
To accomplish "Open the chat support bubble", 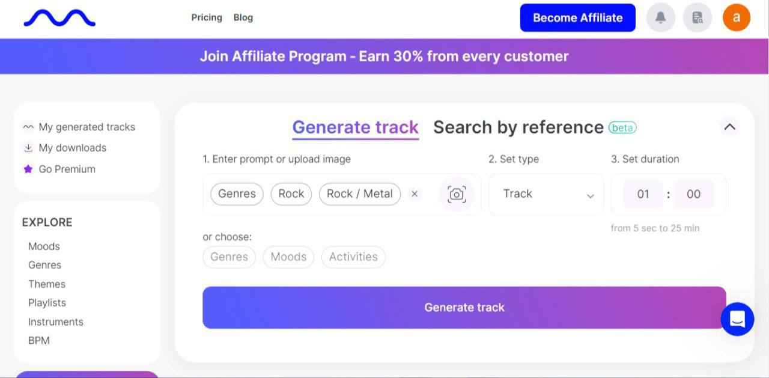I will tap(737, 319).
